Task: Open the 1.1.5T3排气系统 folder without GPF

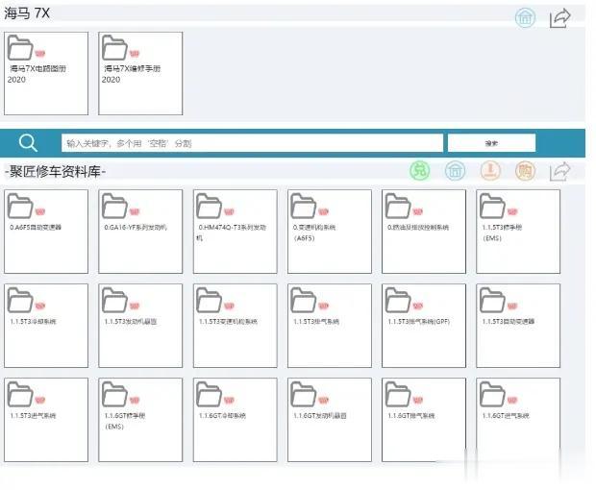Action: tap(330, 326)
